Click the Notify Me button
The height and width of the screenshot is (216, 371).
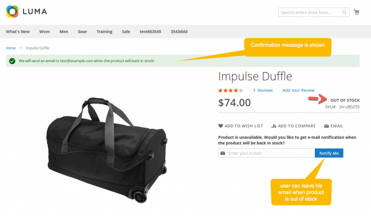click(x=329, y=153)
